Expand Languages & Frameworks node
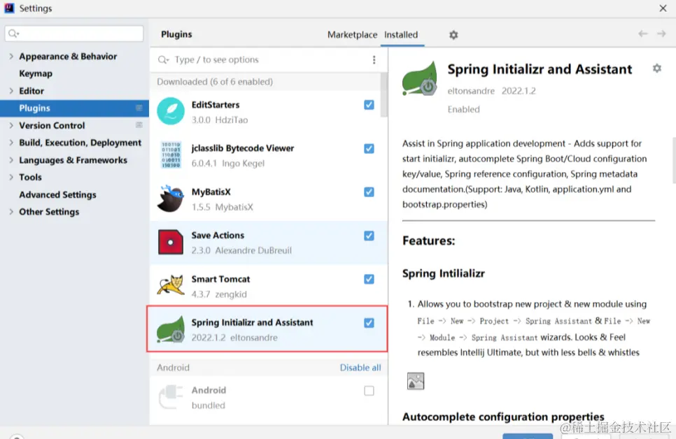676x439 pixels. tap(11, 160)
